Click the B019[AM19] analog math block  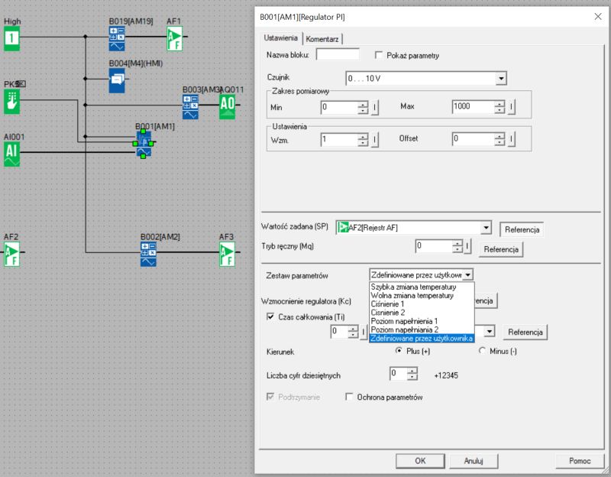(117, 39)
